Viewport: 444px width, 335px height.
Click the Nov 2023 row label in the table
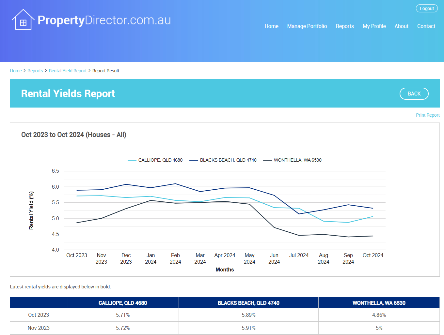(39, 328)
